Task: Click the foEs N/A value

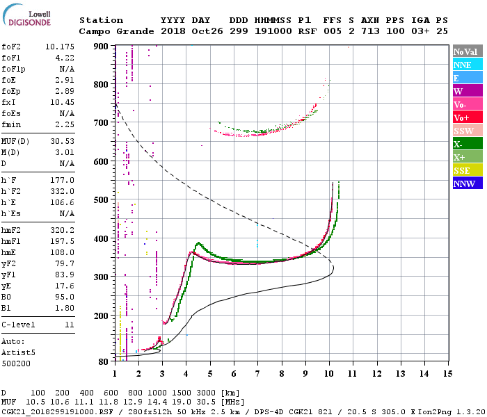Action: click(x=67, y=113)
